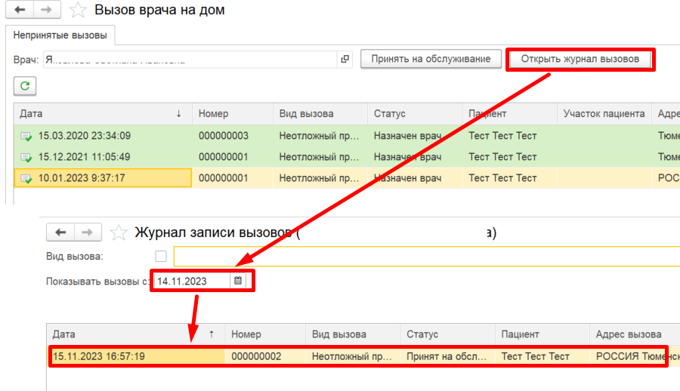The width and height of the screenshot is (680, 391).
Task: Enable the Вид вызова filter checkbox
Action: pos(160,257)
